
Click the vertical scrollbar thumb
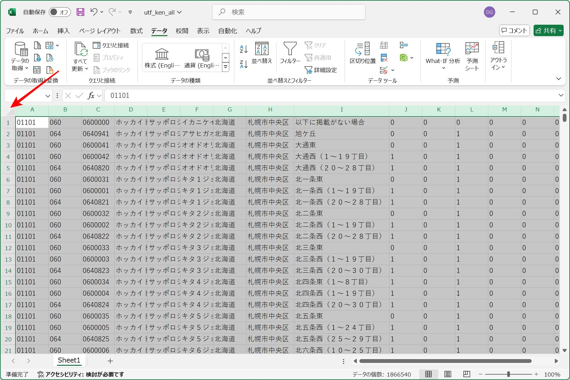(x=565, y=117)
